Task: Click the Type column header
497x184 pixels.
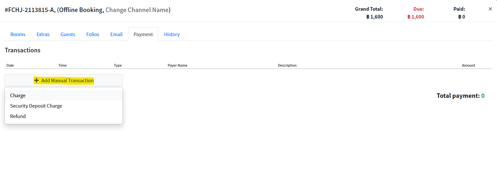Action: (118, 65)
